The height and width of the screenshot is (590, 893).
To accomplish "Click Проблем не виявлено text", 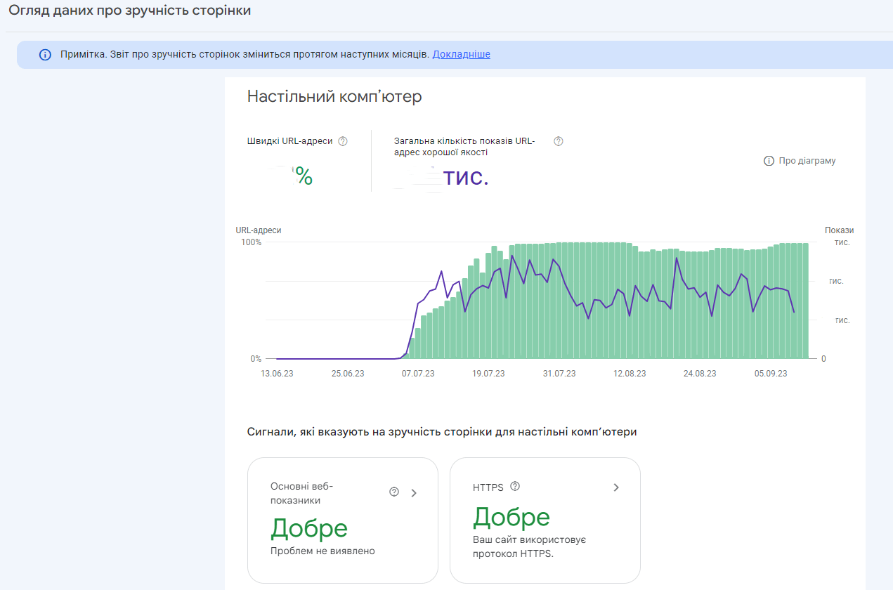I will 322,551.
